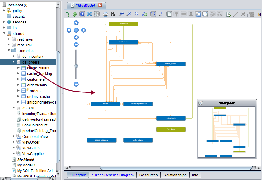262x180 pixels.
Task: Pan the diagram up with the arrow button
Action: (x=76, y=23)
